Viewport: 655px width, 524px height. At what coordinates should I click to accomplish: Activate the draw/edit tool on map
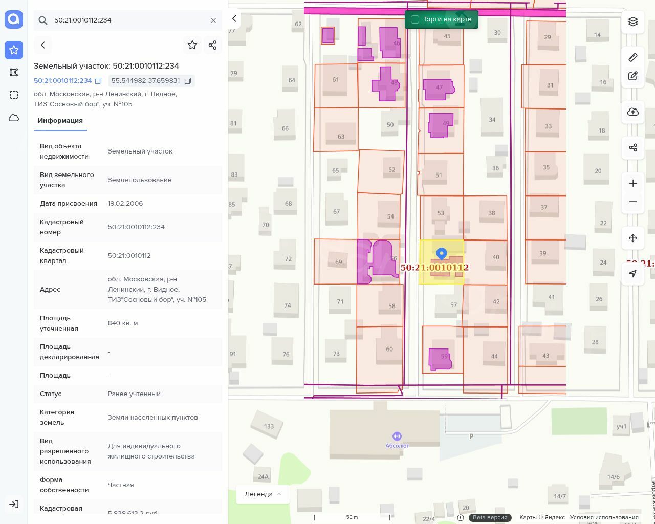tap(633, 76)
